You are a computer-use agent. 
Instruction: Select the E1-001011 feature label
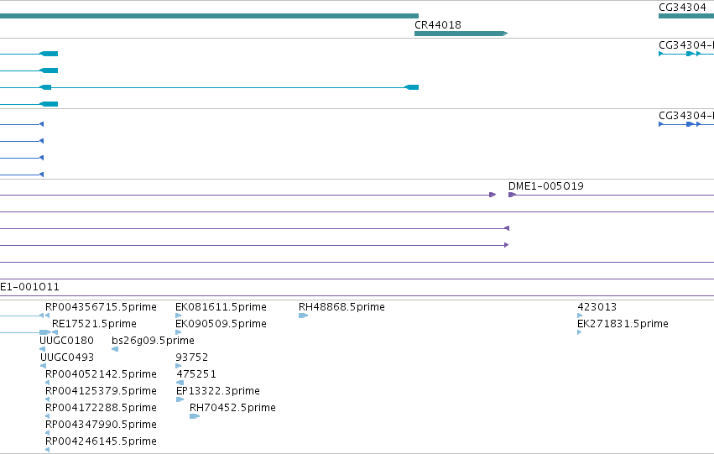tap(29, 287)
